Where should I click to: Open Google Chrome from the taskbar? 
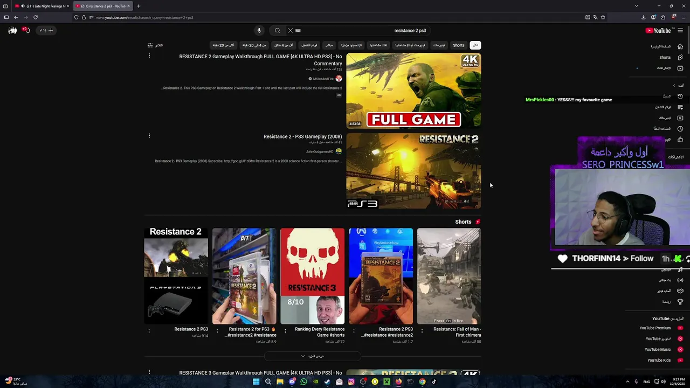click(x=422, y=382)
